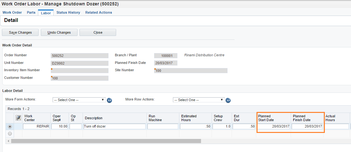Click the Estimated Hours field showing .50
351x152 pixels.
pyautogui.click(x=195, y=127)
